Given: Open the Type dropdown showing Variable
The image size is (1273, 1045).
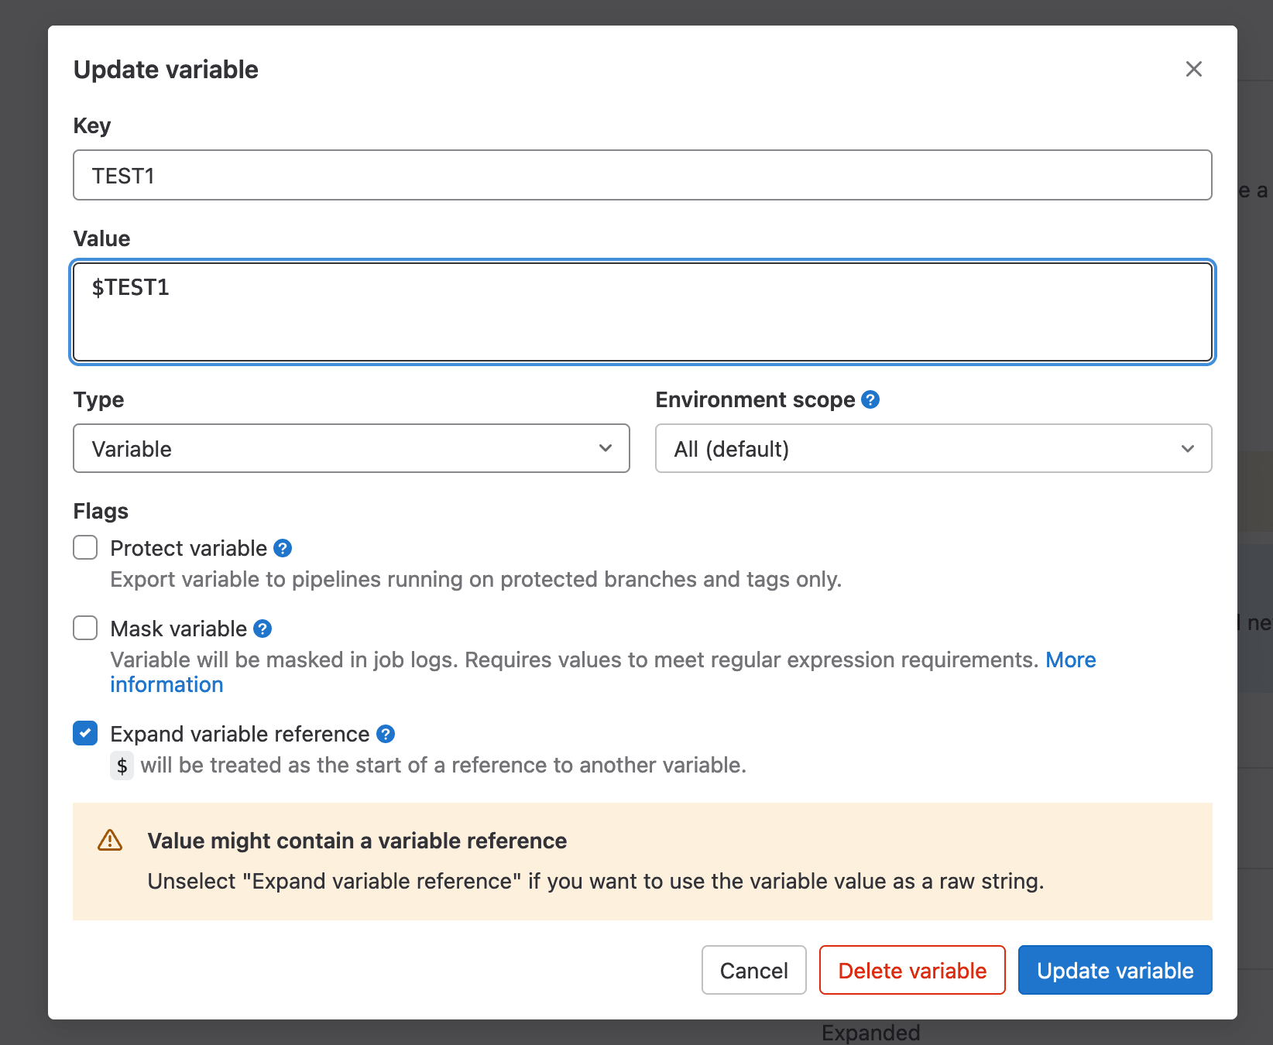Looking at the screenshot, I should click(x=351, y=448).
